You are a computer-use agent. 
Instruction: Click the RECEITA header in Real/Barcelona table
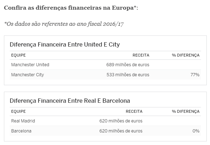(x=134, y=111)
